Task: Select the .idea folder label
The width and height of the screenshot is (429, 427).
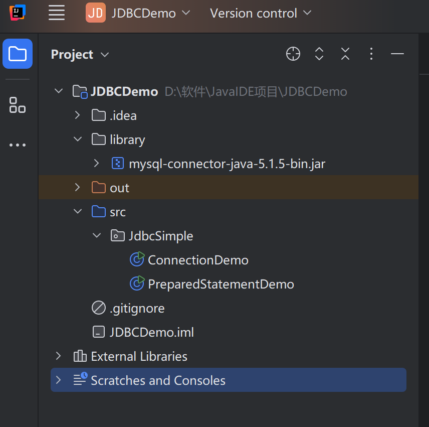Action: click(123, 115)
